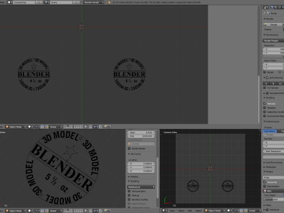The image size is (284, 213).
Task: Toggle the Border checkbox in Dimensions
Action: 265,72
